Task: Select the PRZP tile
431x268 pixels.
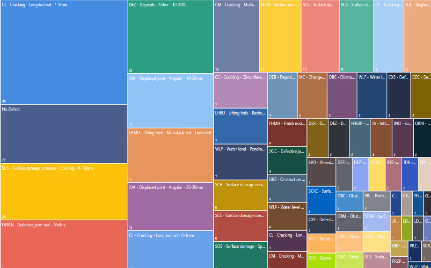Action: tap(399, 262)
